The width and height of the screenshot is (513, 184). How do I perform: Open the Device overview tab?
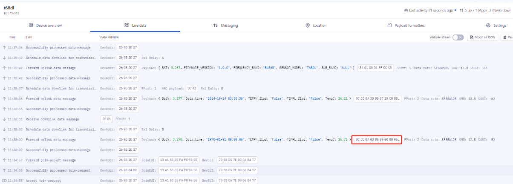tap(45, 26)
